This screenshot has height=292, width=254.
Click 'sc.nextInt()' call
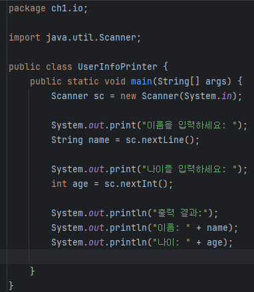click(136, 184)
